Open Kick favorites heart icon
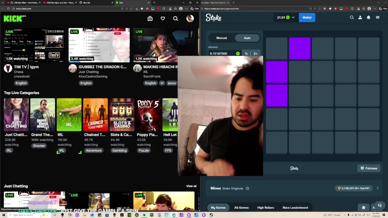 click(x=163, y=19)
